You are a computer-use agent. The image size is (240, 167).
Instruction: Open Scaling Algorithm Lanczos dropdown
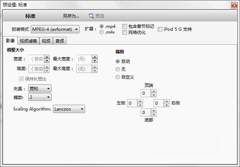(x=69, y=109)
